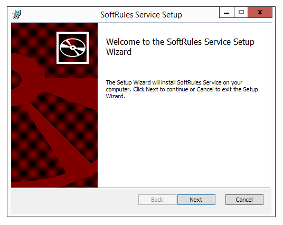Image resolution: width=283 pixels, height=225 pixels.
Task: Click empty gray area left of Back
Action: (74, 200)
